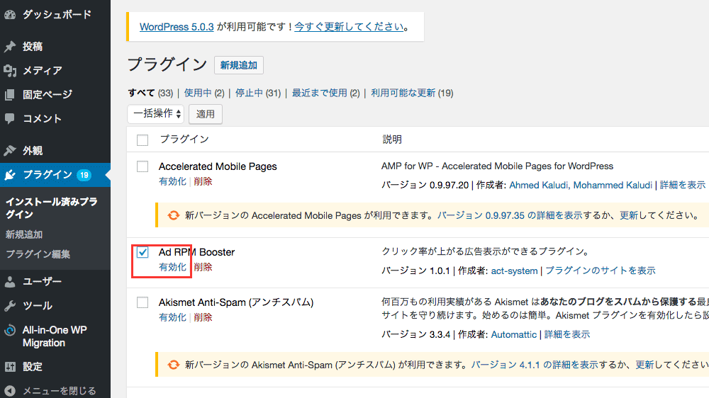Open author link Ahmed Kaludi, Mohammed Kaludi

coord(581,185)
